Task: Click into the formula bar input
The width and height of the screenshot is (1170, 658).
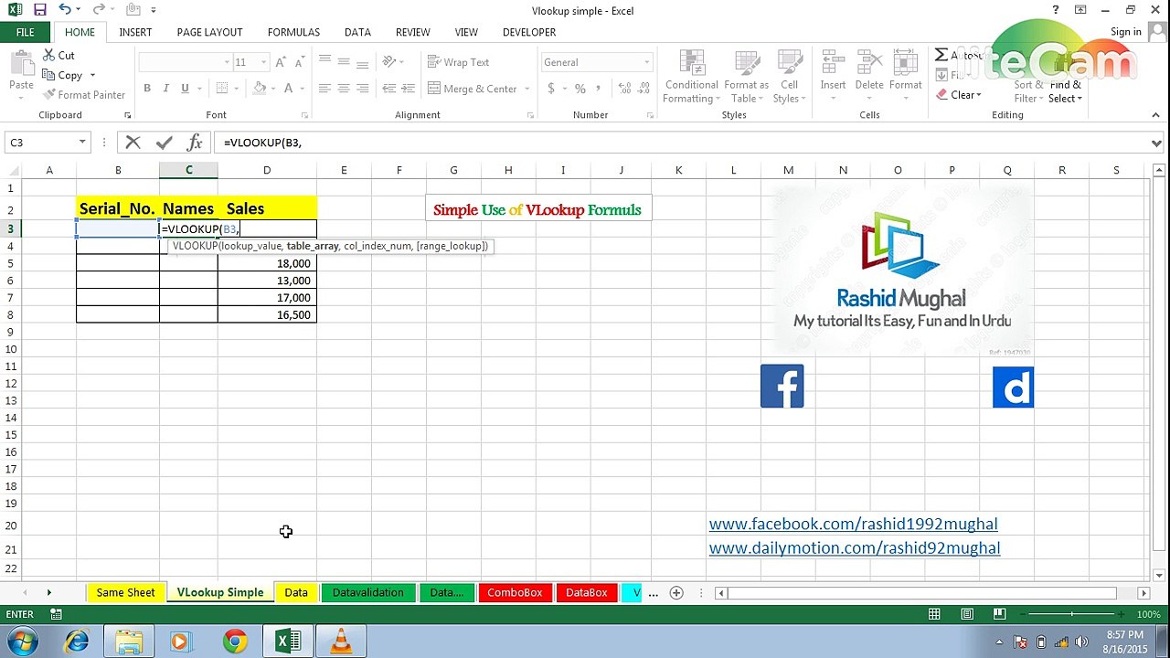Action: click(681, 143)
